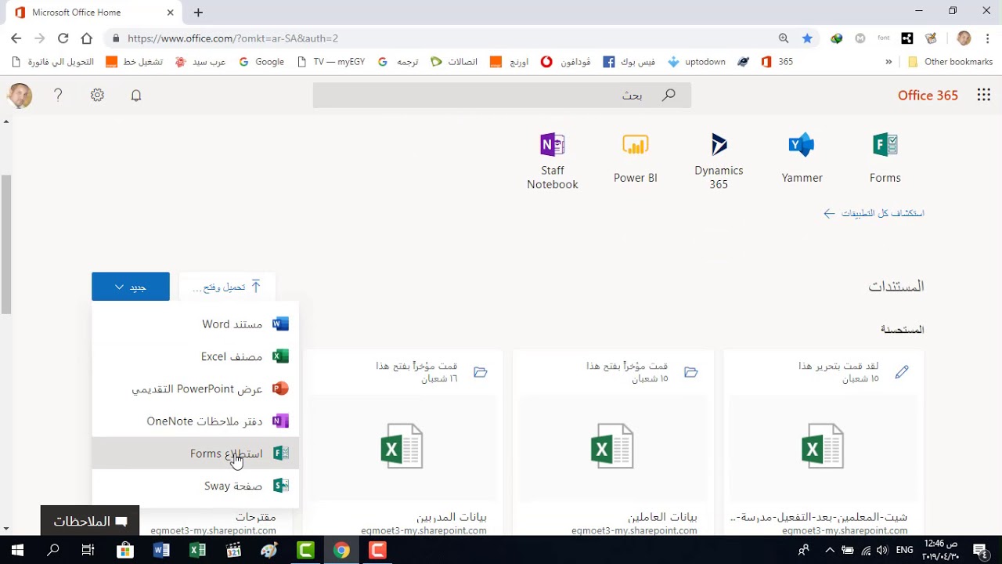
Task: Open the الملاحظات feedback button
Action: 90,521
